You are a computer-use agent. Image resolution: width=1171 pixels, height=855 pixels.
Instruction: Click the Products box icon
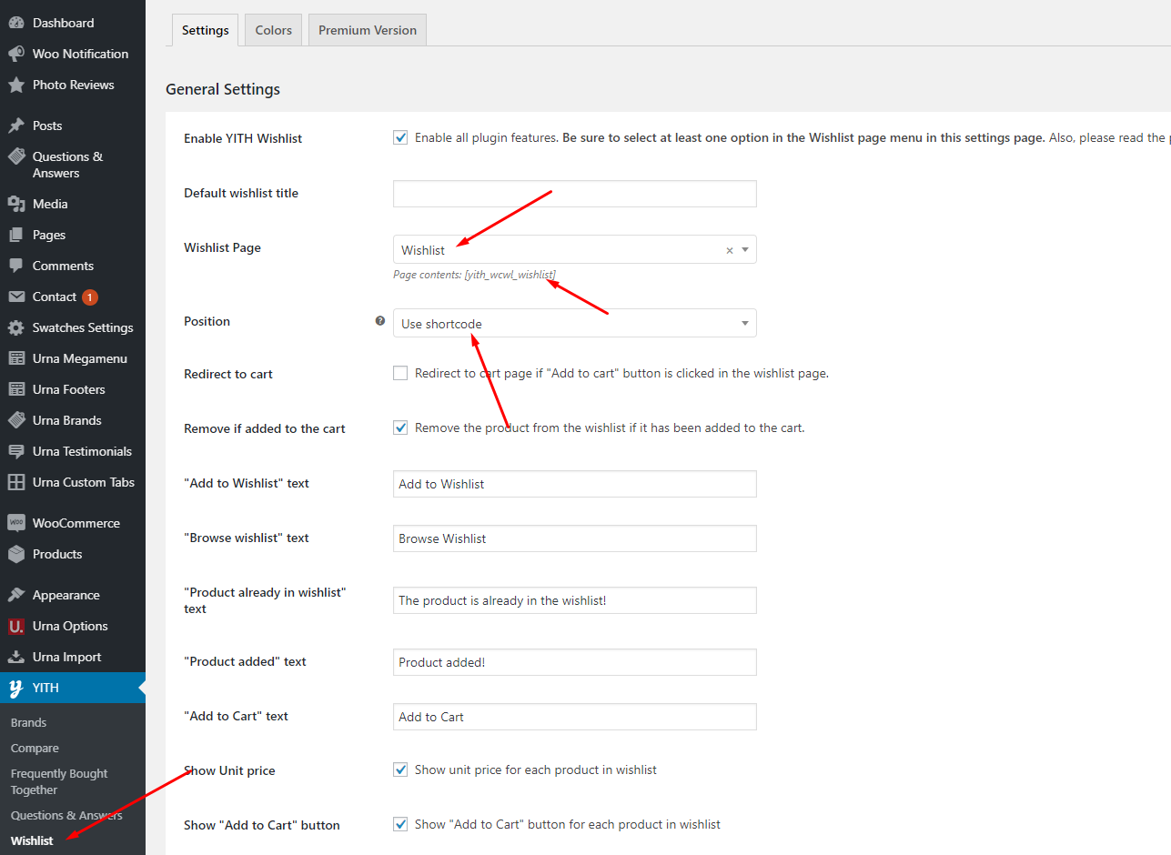[16, 554]
